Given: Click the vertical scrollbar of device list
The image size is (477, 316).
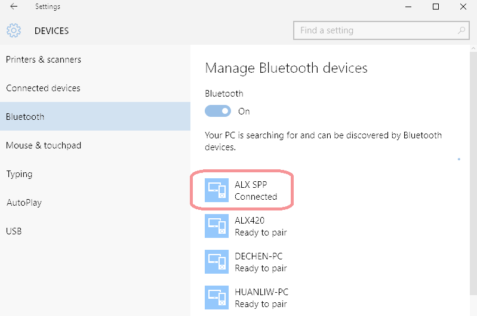Looking at the screenshot, I should pos(473,173).
